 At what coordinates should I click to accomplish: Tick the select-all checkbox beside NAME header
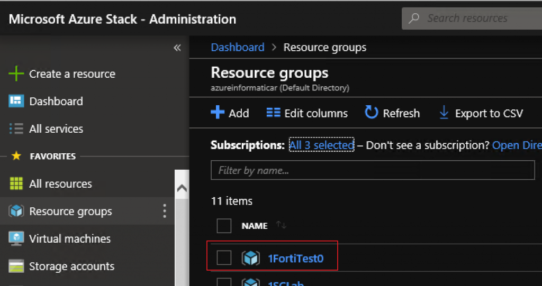224,226
